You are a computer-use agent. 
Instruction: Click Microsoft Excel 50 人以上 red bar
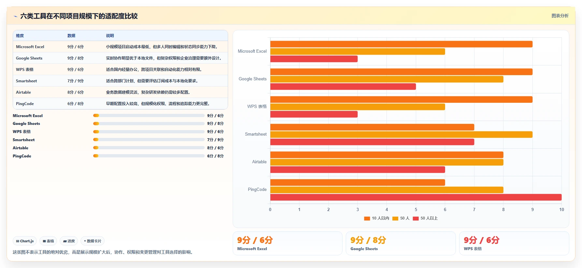[314, 59]
